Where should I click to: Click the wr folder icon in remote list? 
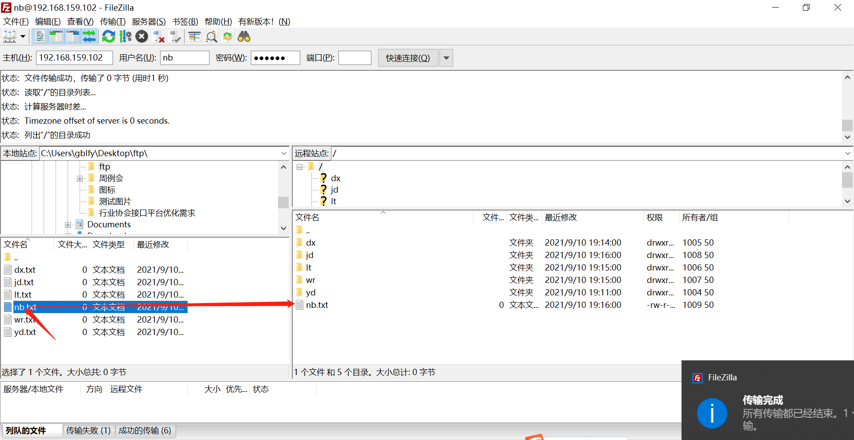(300, 280)
